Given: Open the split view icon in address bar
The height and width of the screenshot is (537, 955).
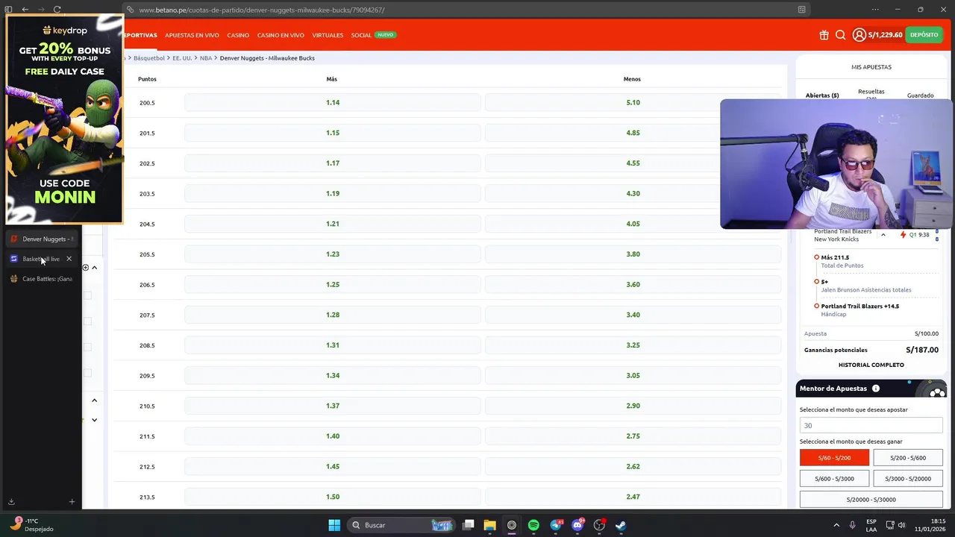Looking at the screenshot, I should click(801, 10).
